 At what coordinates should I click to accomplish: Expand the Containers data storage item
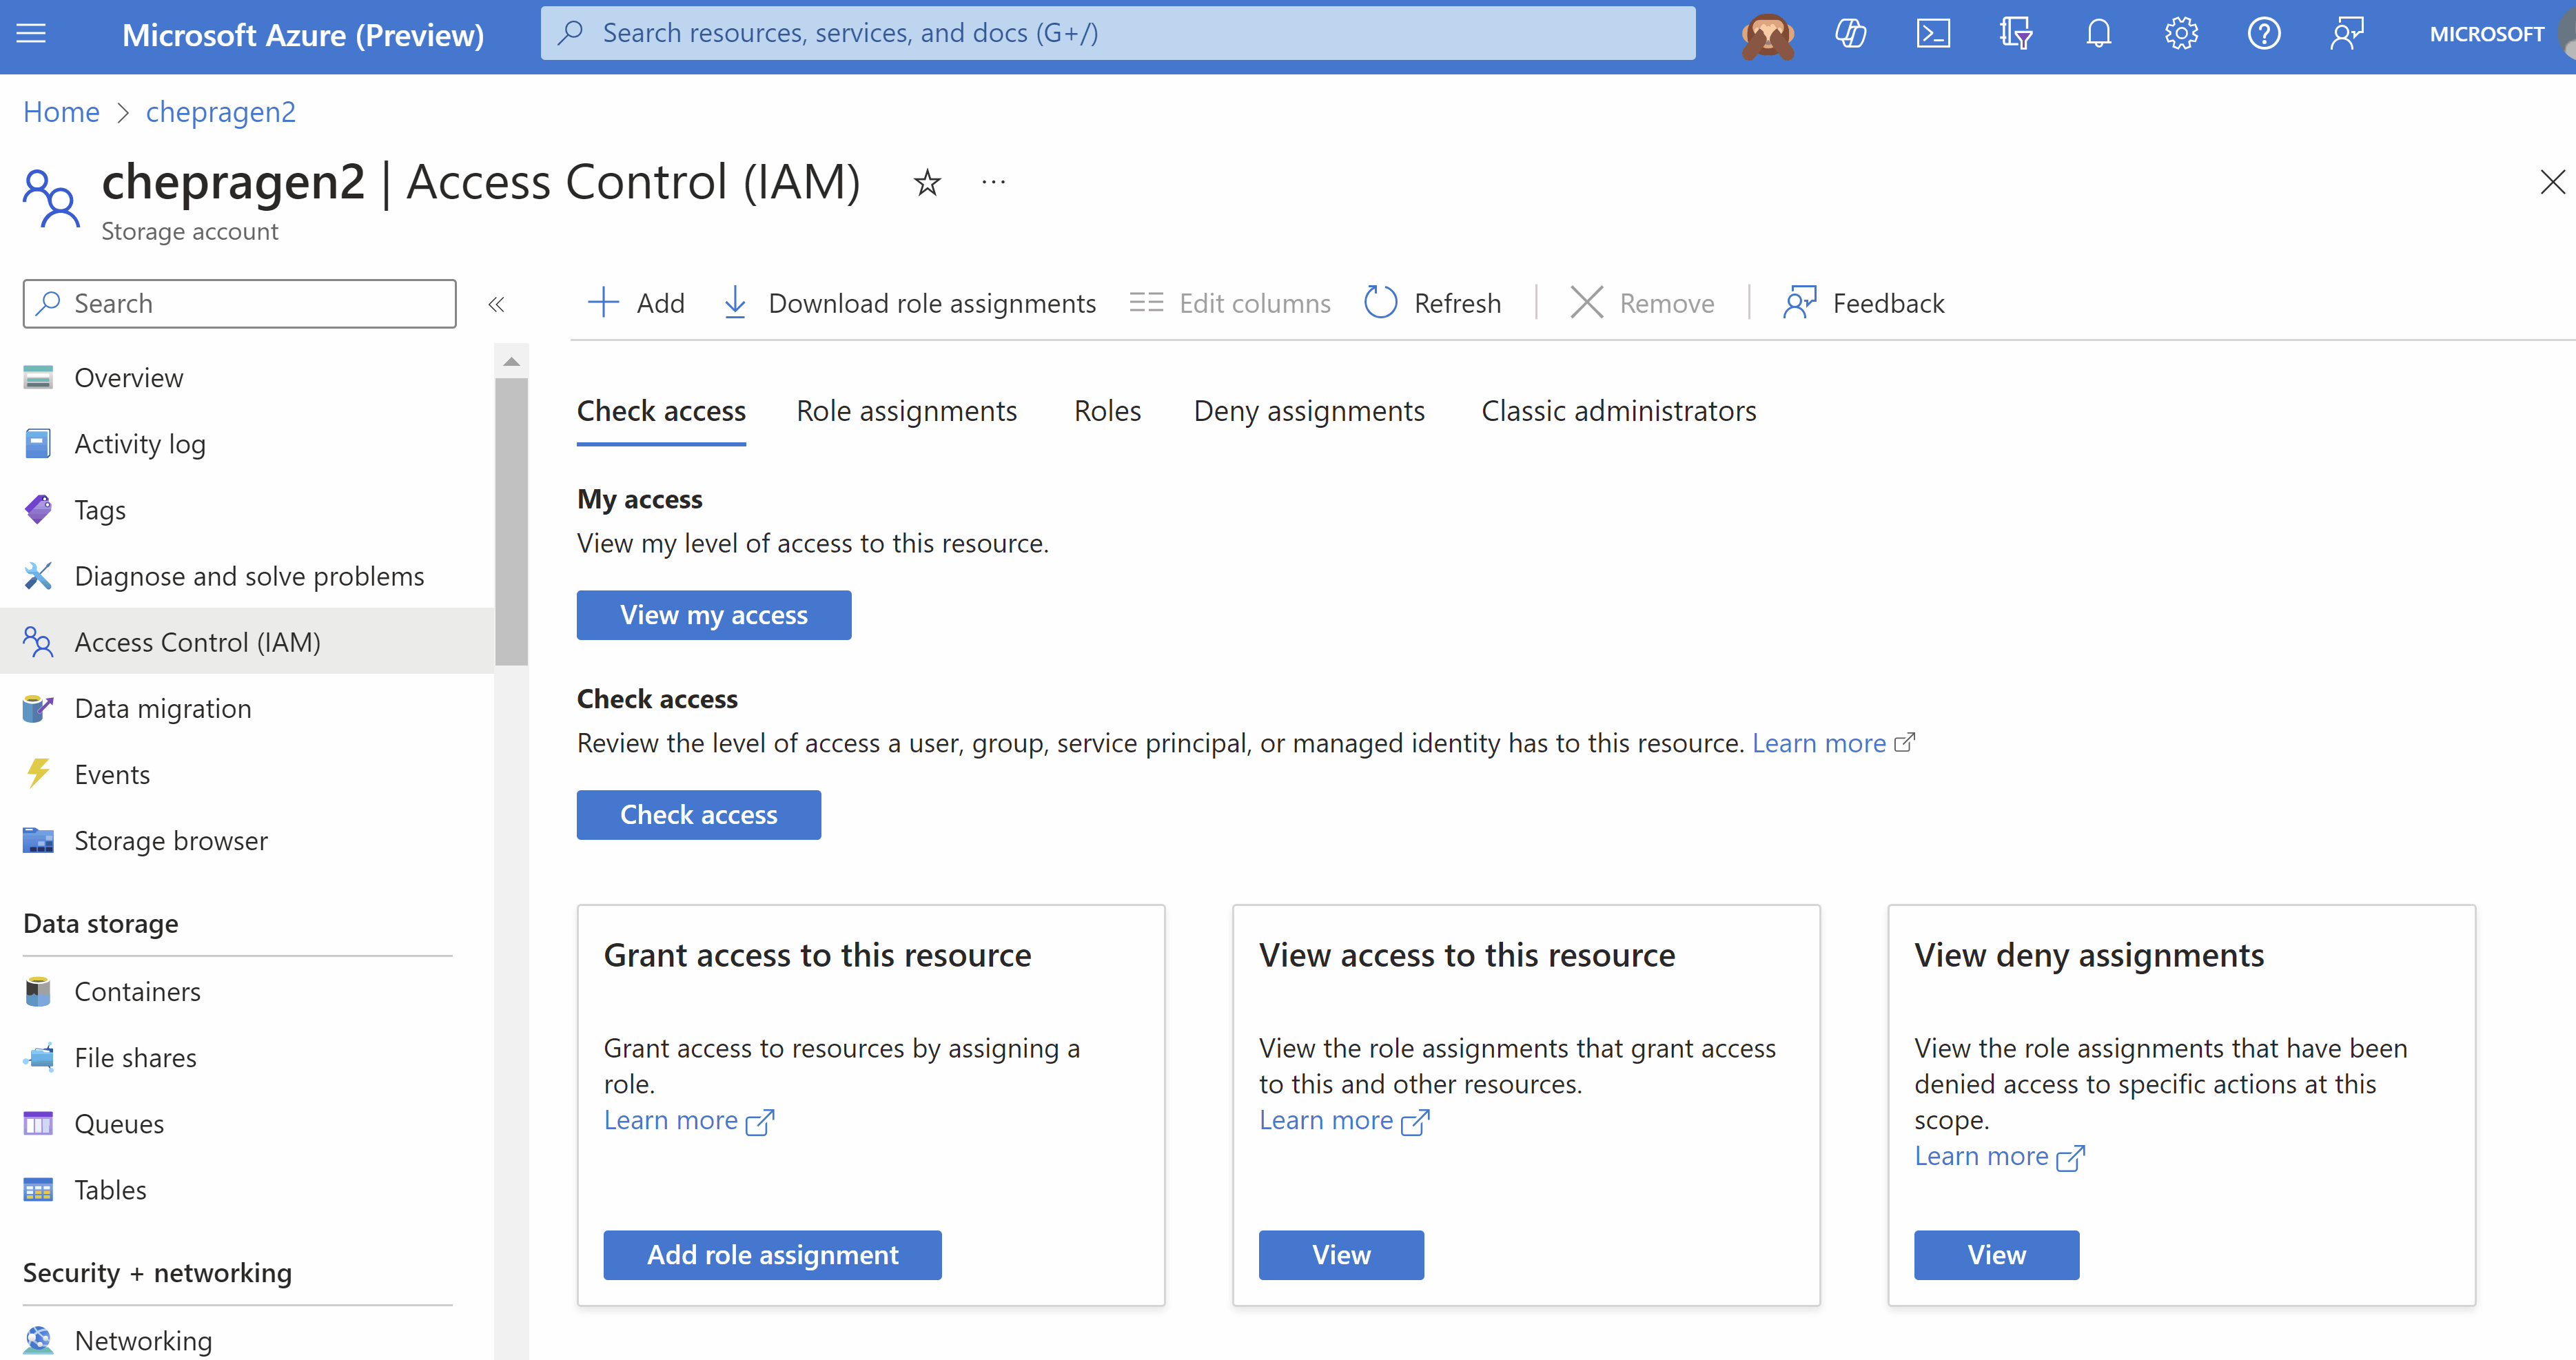(x=136, y=990)
